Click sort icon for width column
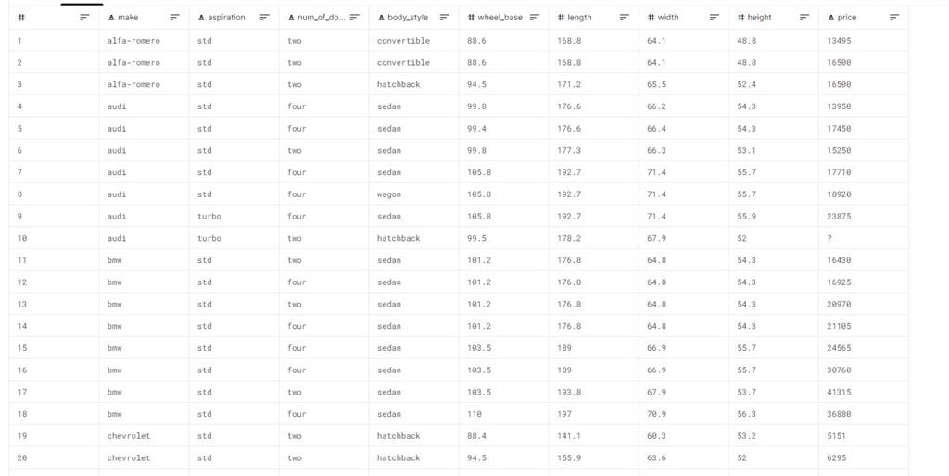The height and width of the screenshot is (476, 949). tap(715, 18)
